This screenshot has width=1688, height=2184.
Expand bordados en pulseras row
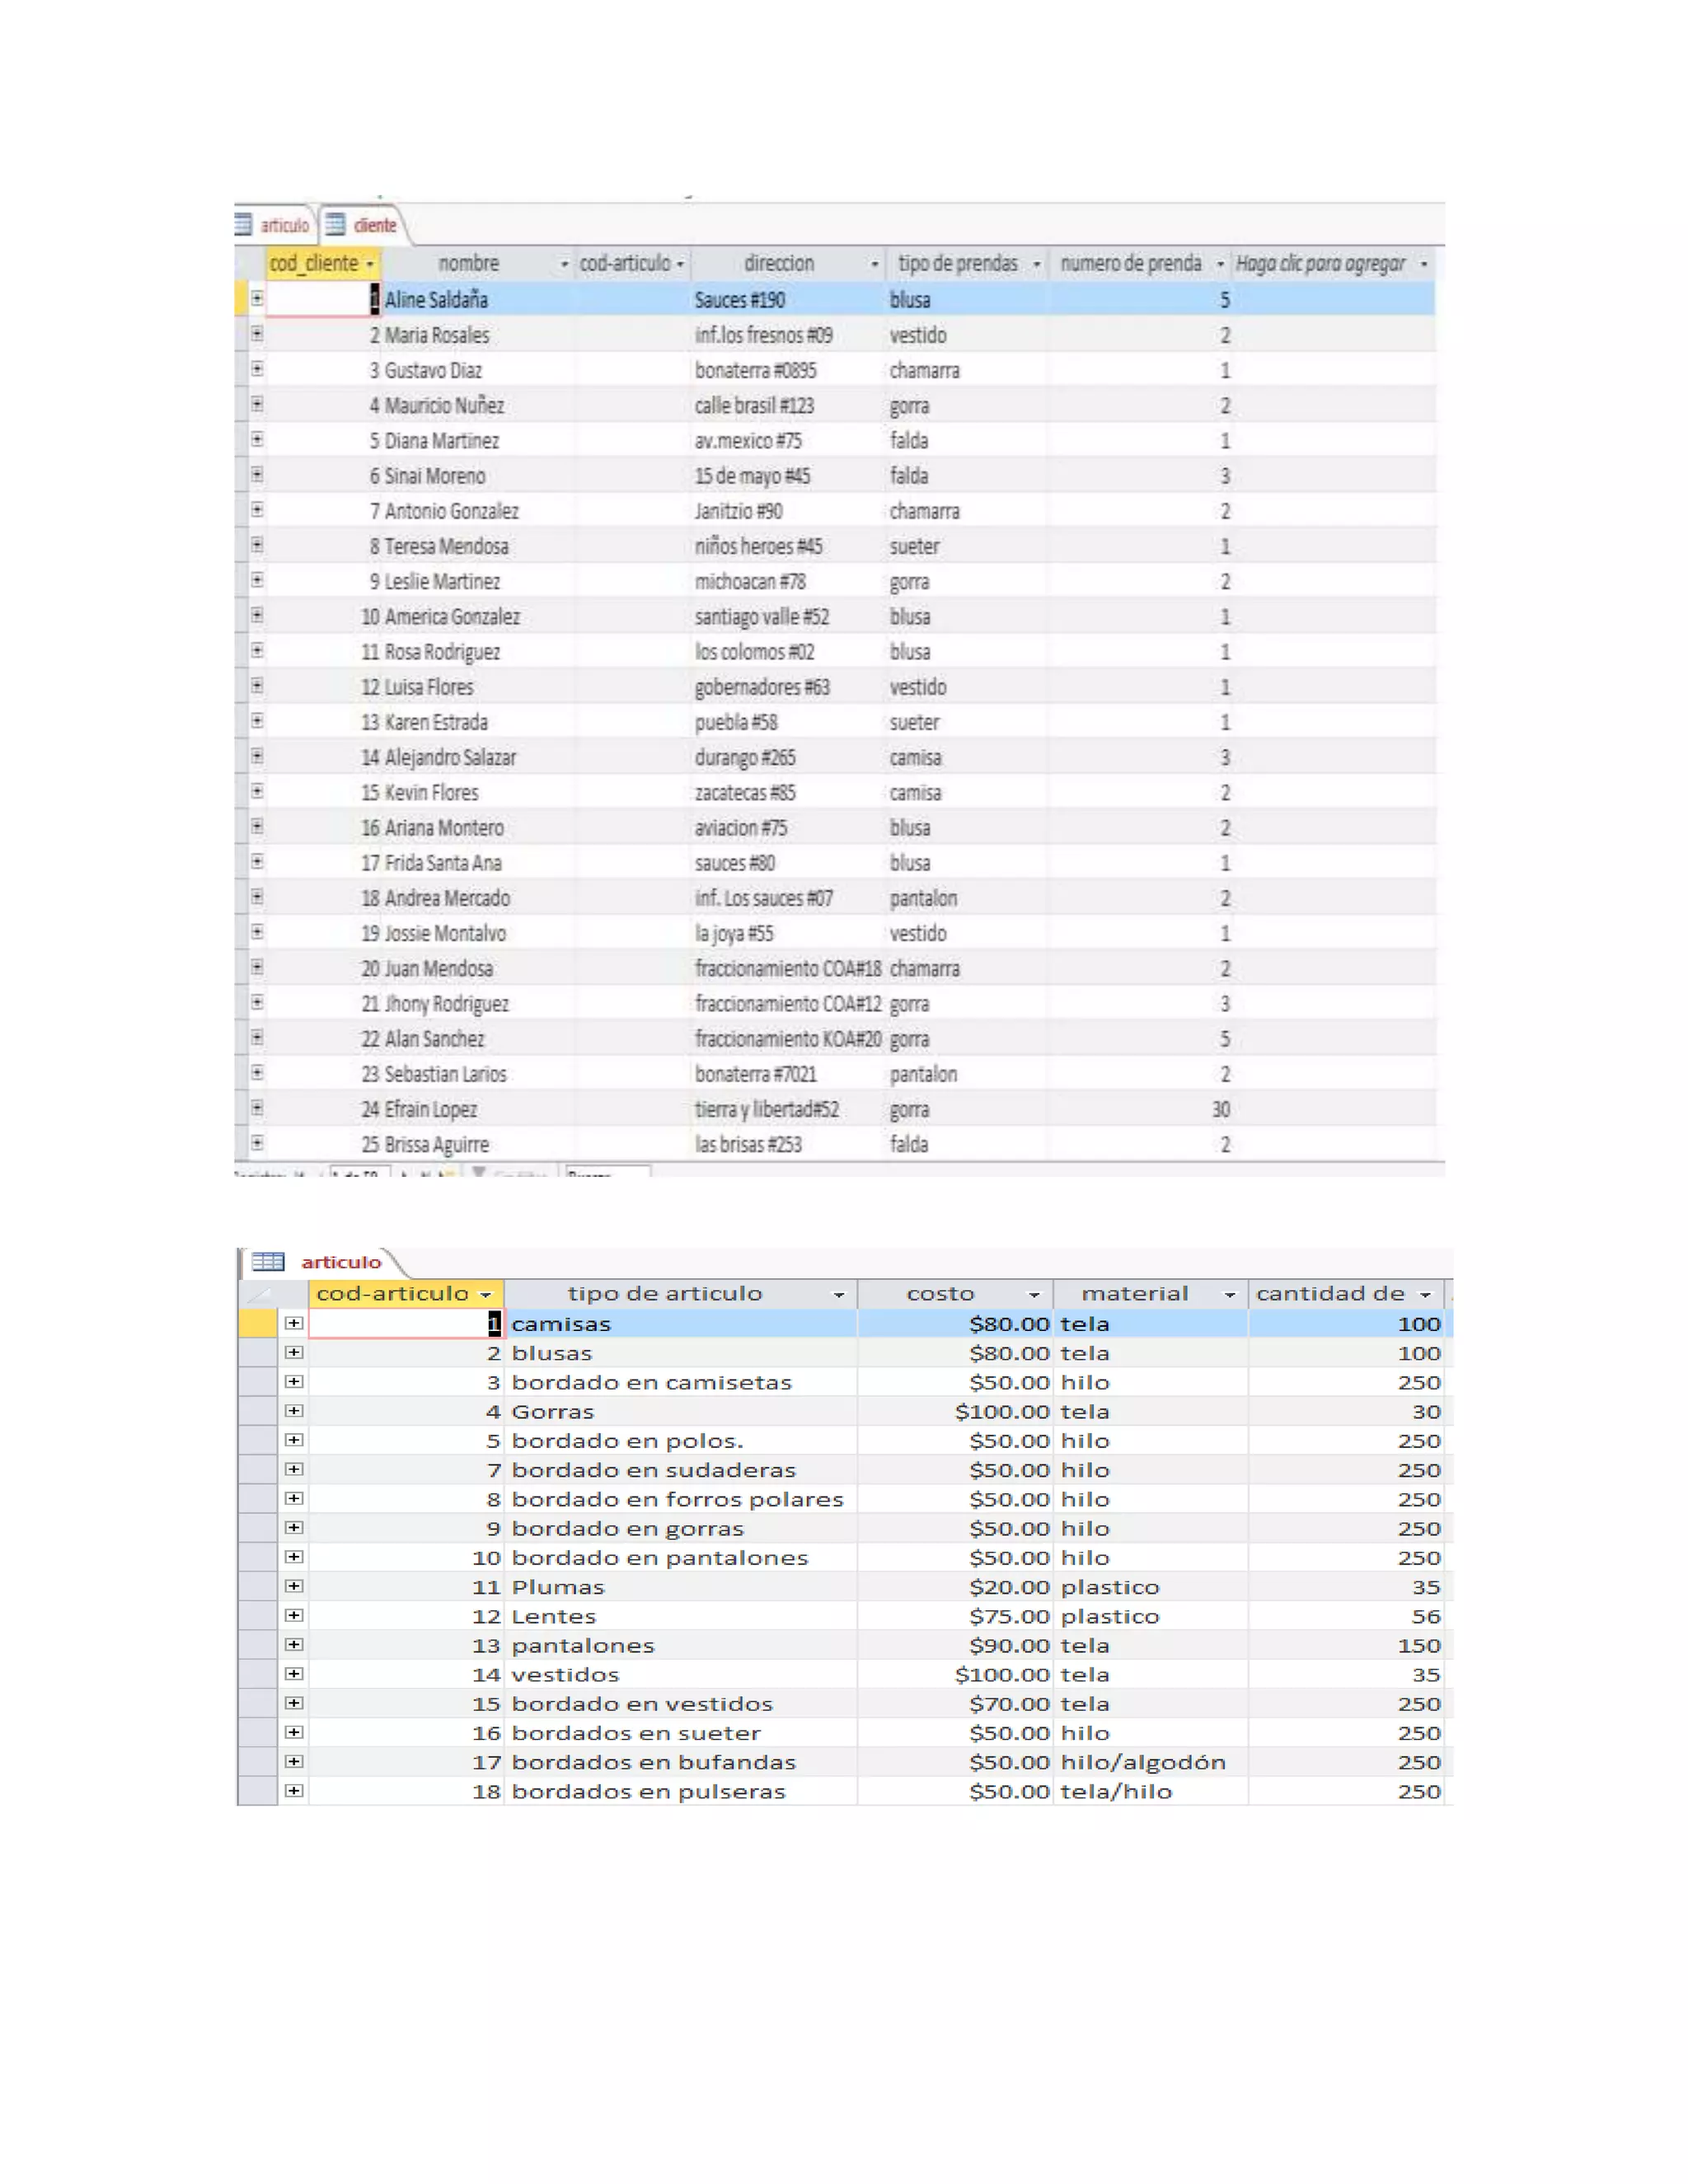point(293,1791)
